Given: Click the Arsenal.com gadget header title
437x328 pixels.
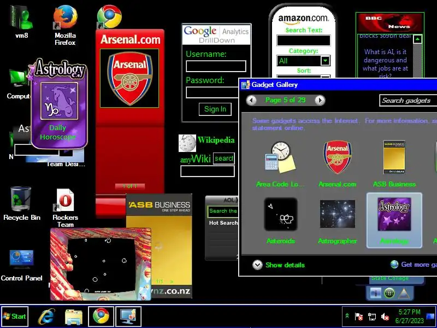Looking at the screenshot, I should (130, 39).
